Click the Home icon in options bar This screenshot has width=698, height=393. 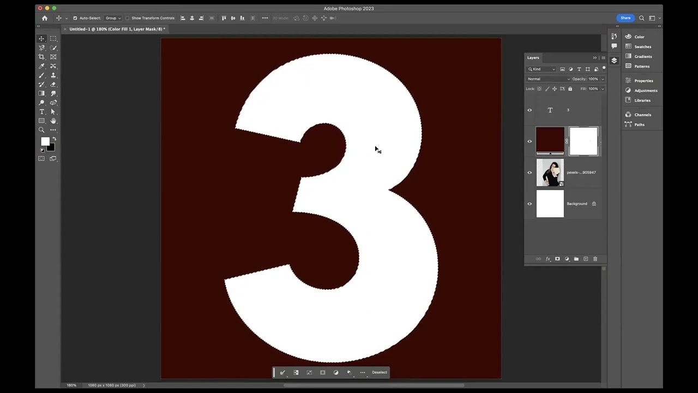coord(45,18)
